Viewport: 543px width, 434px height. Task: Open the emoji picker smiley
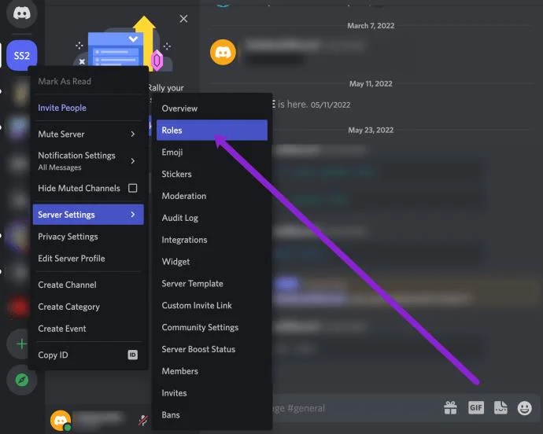click(x=524, y=408)
